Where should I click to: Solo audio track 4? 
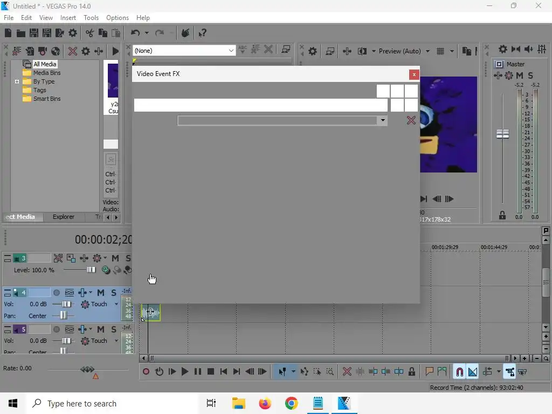tap(114, 293)
